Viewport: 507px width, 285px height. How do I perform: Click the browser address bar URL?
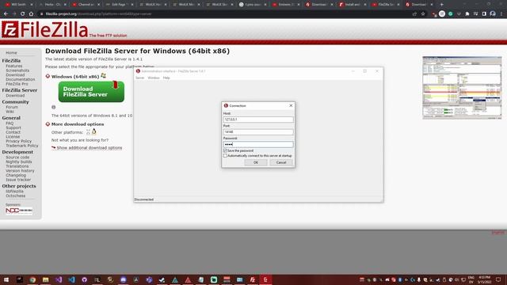pyautogui.click(x=98, y=14)
